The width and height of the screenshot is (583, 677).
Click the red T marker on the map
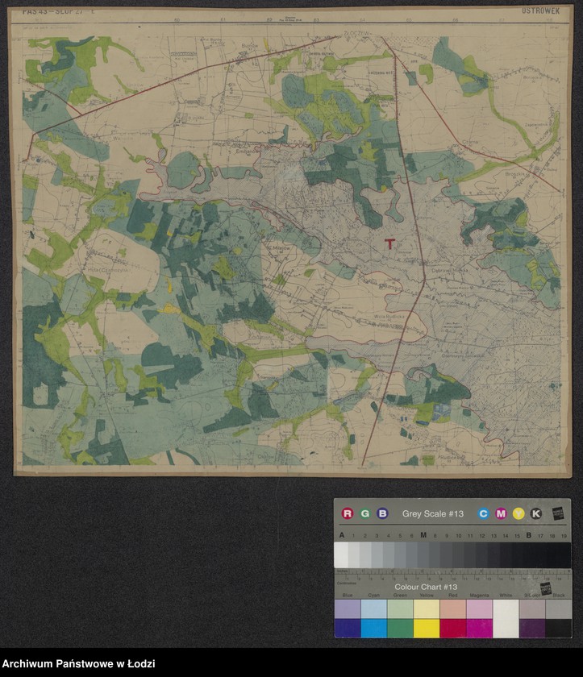[390, 243]
